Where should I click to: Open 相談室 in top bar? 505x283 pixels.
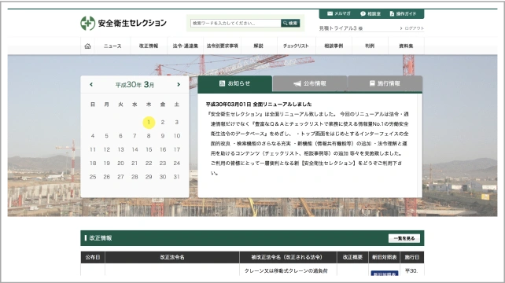pyautogui.click(x=370, y=13)
